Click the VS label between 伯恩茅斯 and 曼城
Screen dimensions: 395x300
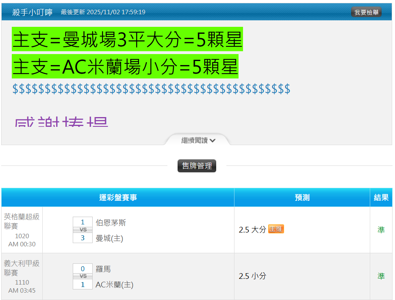[x=83, y=230]
